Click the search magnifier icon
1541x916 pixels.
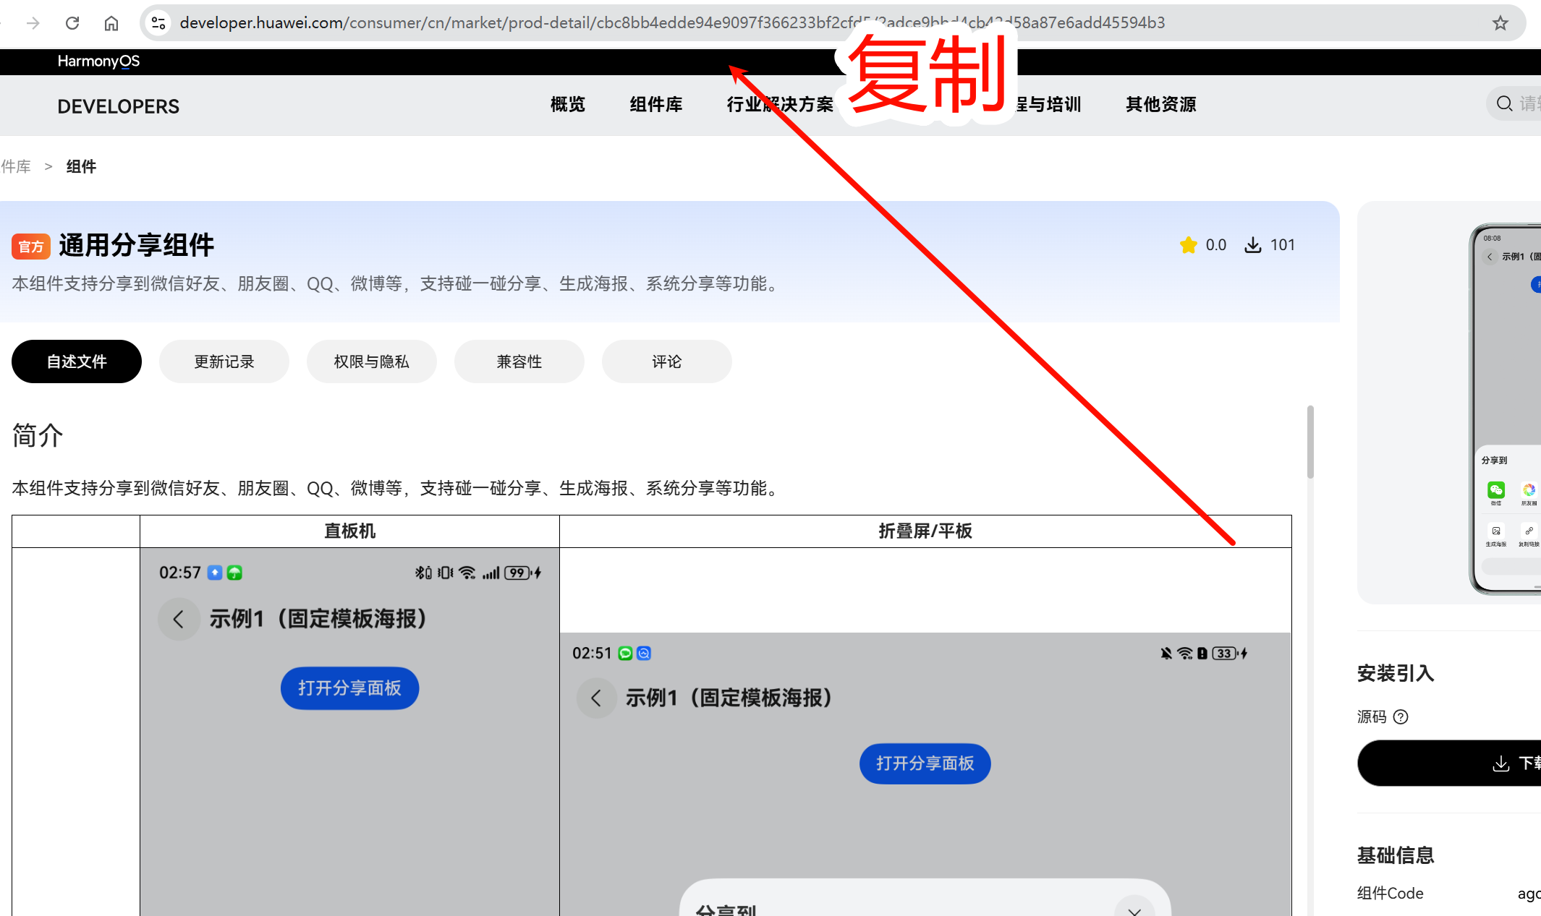point(1504,103)
